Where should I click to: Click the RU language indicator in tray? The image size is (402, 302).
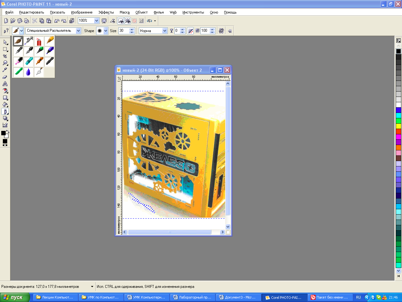click(x=358, y=297)
